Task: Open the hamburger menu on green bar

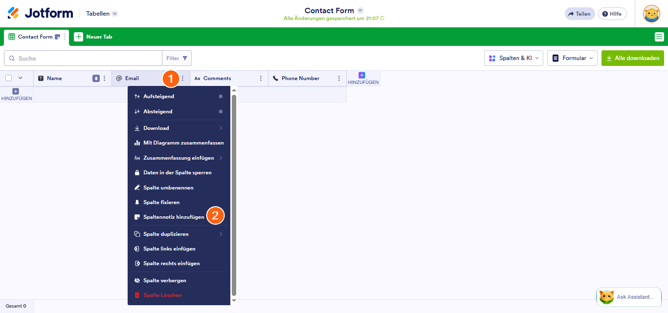Action: click(659, 37)
